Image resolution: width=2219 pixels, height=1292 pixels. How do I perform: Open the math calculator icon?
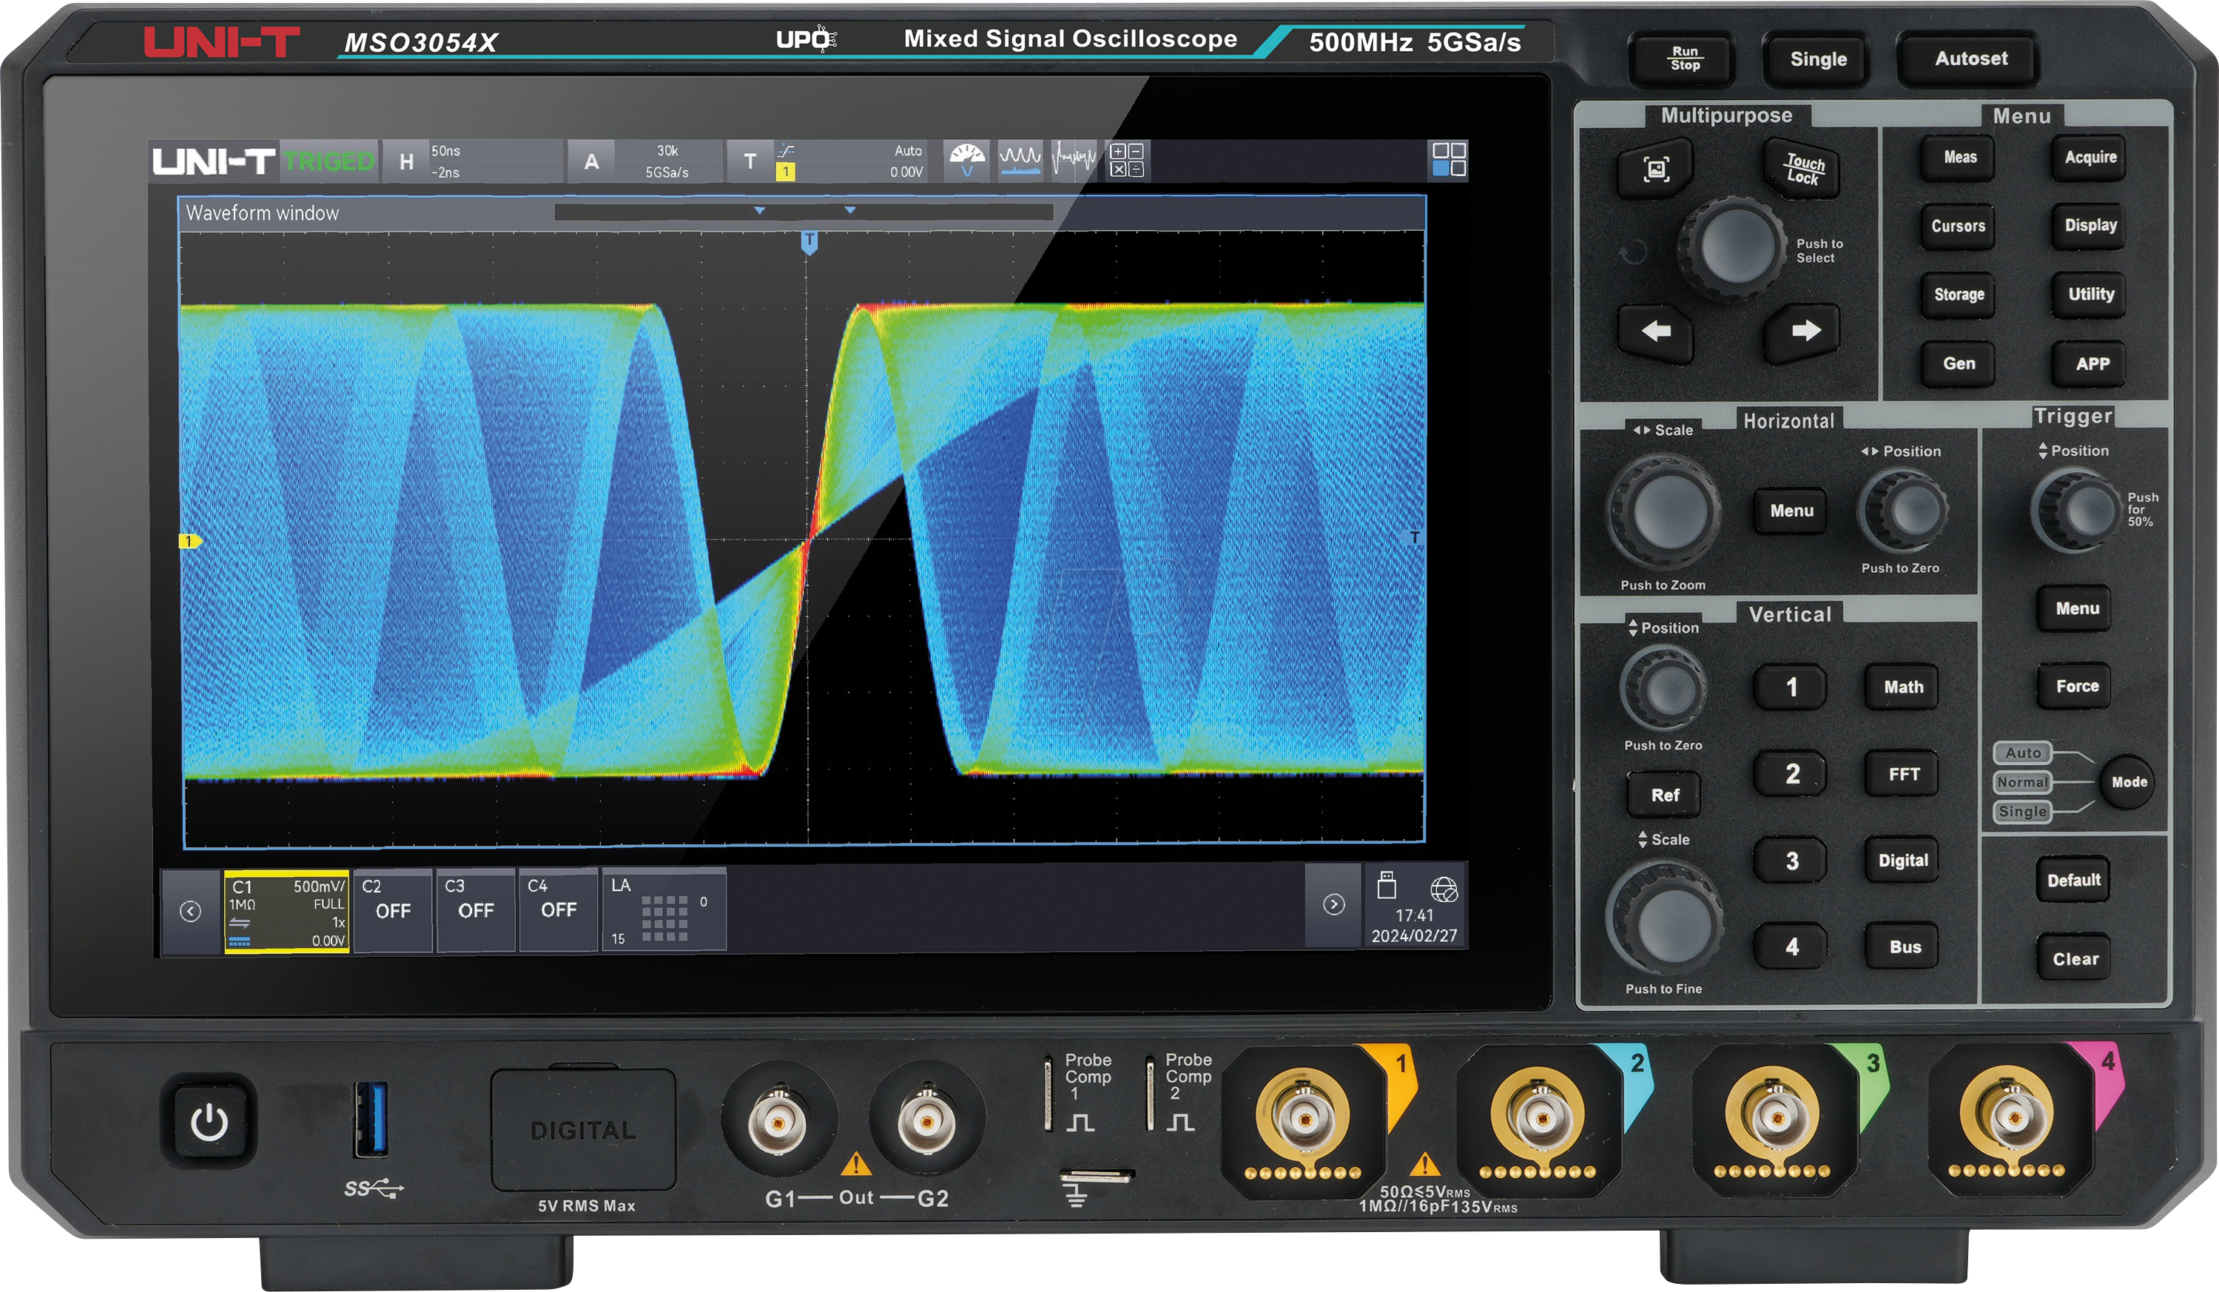[1128, 159]
